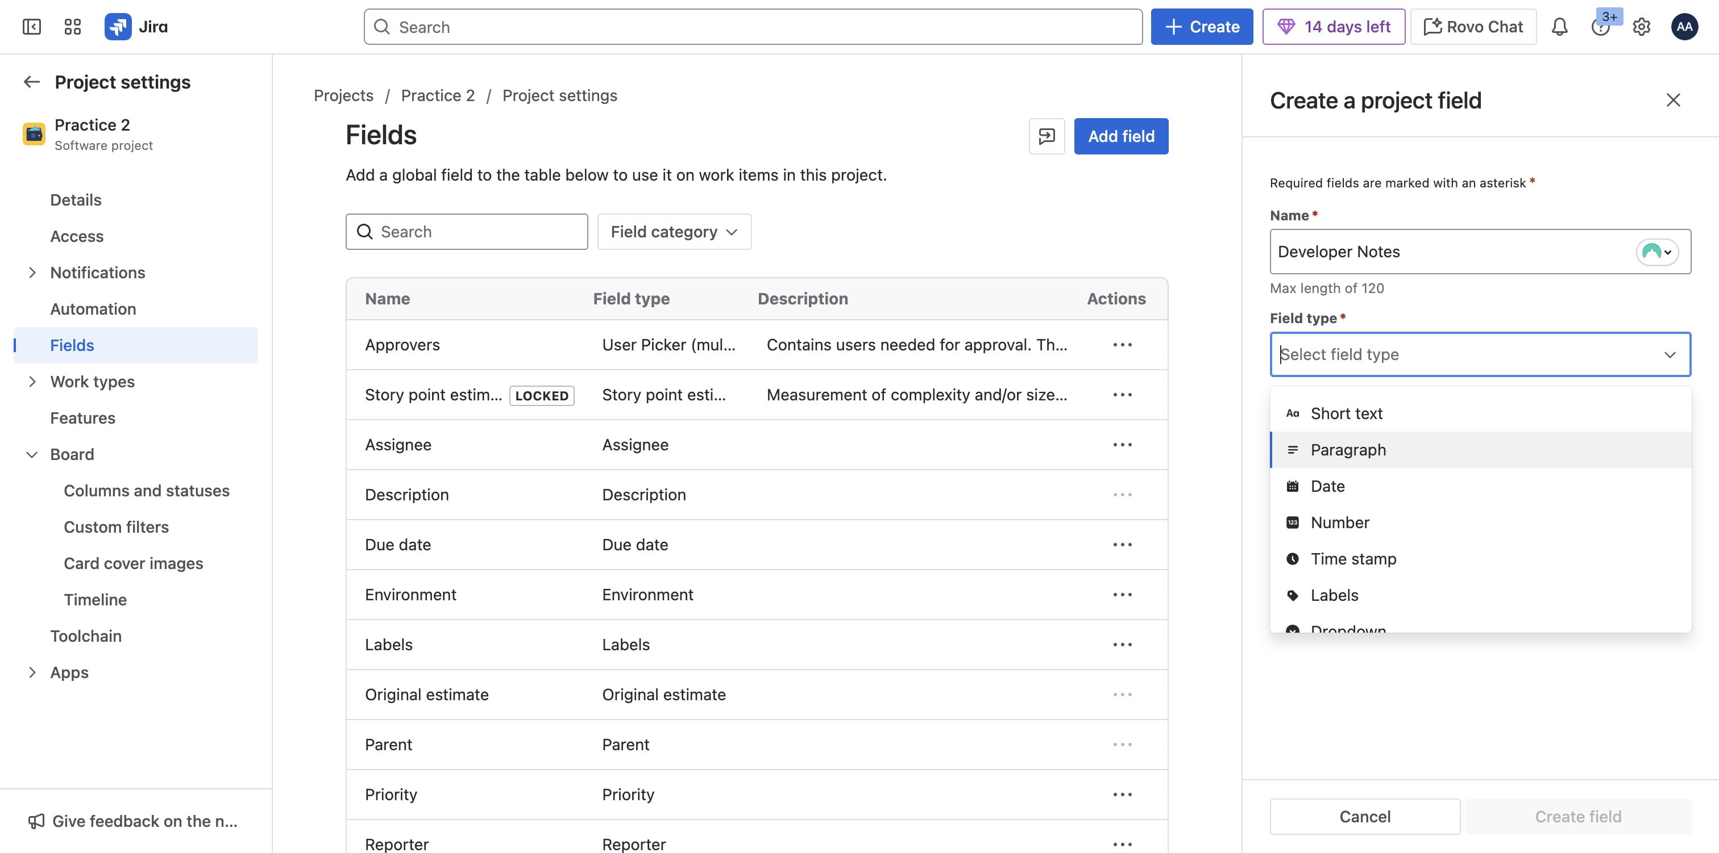The width and height of the screenshot is (1719, 853).
Task: Open Columns and statuses
Action: click(x=146, y=491)
